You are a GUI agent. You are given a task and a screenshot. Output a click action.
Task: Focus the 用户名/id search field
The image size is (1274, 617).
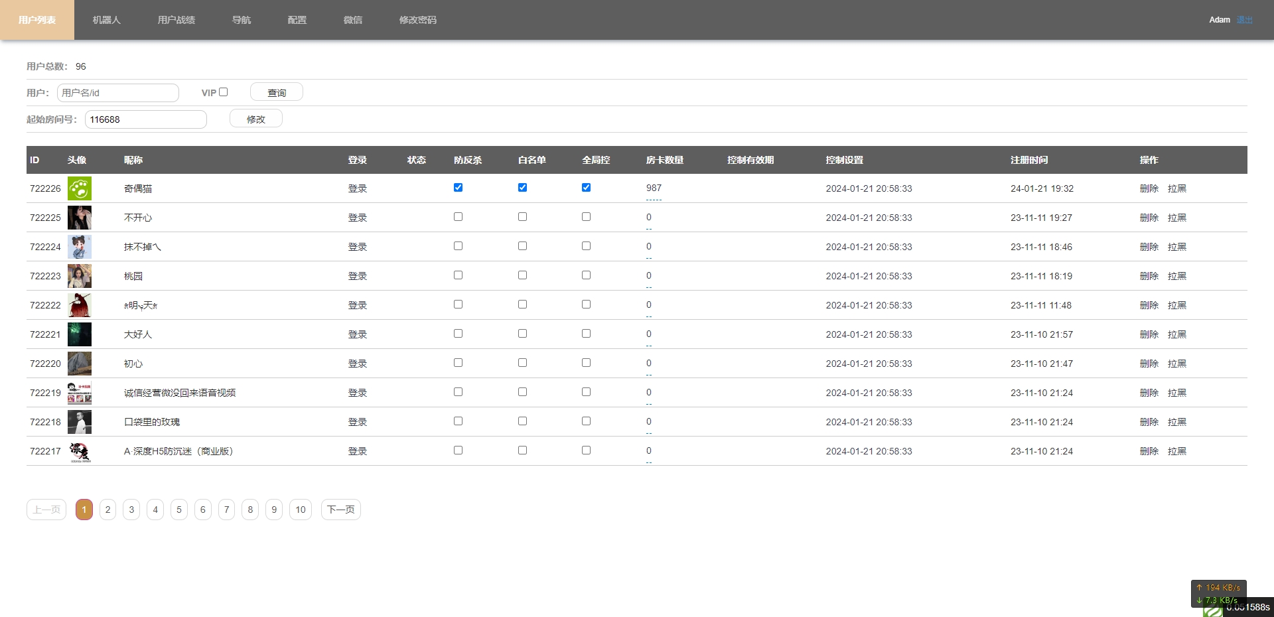(118, 93)
